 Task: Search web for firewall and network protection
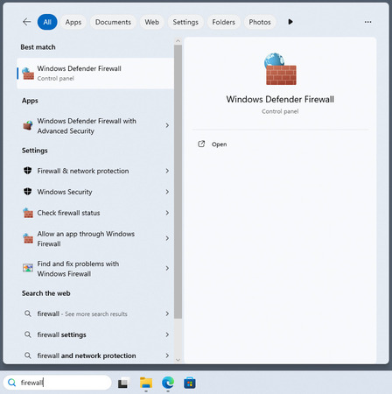tap(95, 355)
